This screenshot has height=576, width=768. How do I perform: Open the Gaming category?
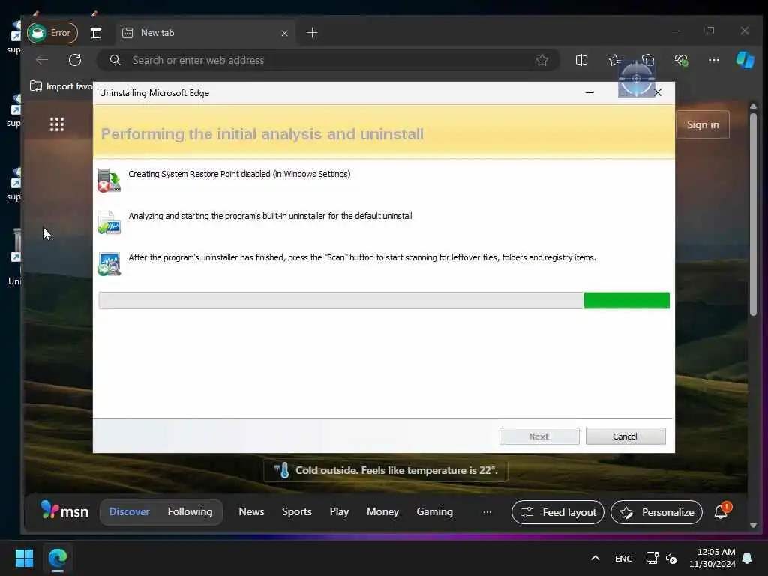point(434,511)
